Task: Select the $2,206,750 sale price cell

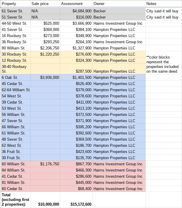Action: (50, 48)
